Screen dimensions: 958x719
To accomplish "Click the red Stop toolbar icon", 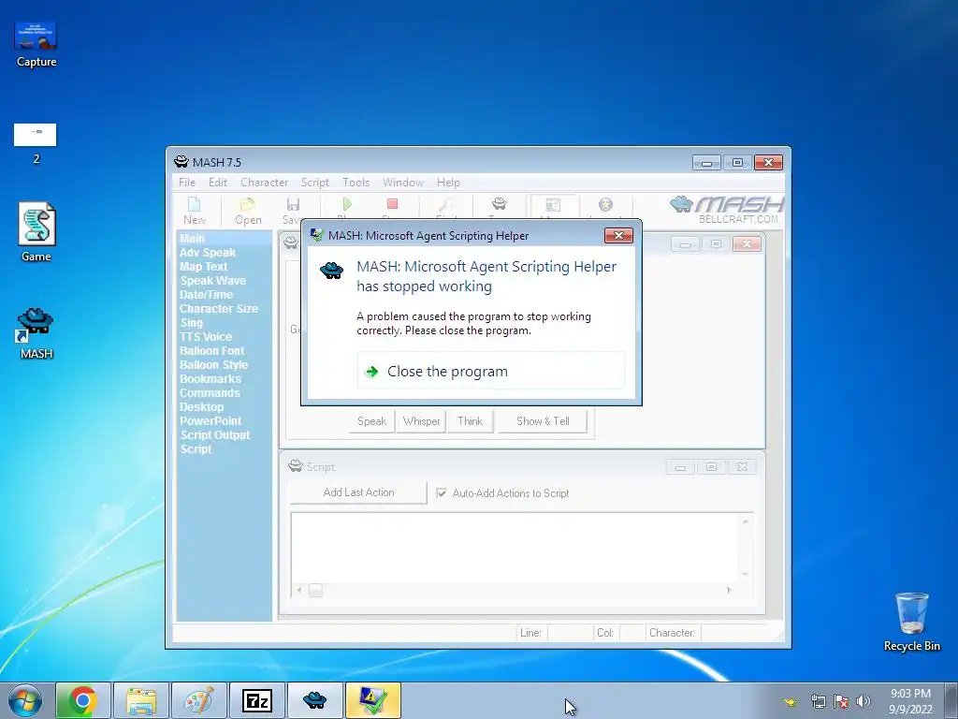I will coord(392,205).
